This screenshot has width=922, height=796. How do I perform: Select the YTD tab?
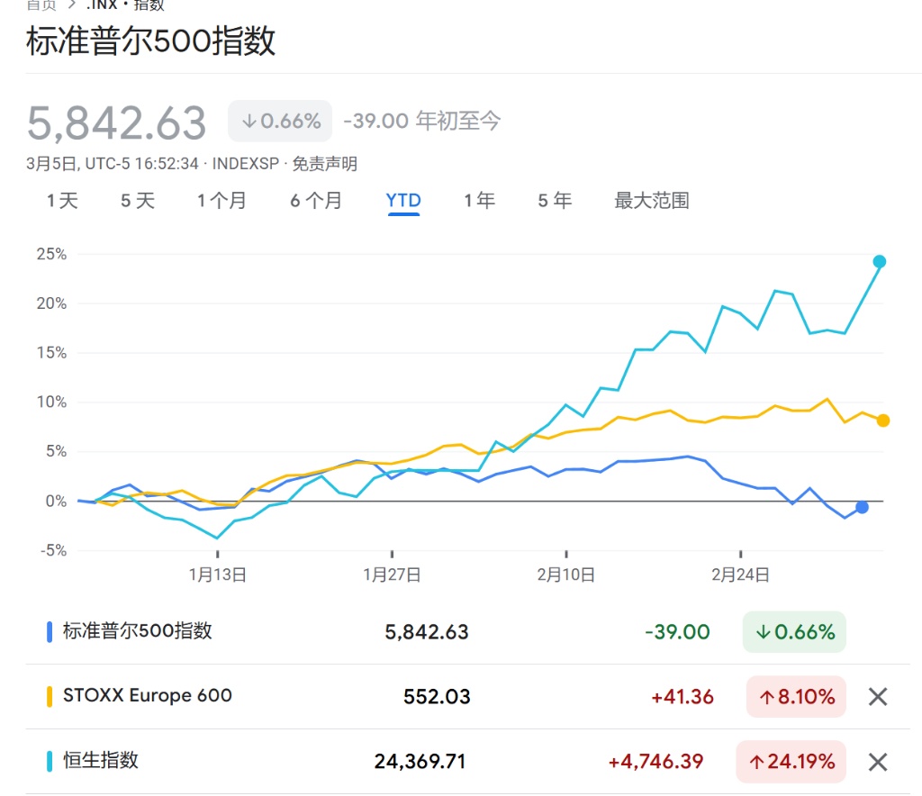click(x=403, y=200)
